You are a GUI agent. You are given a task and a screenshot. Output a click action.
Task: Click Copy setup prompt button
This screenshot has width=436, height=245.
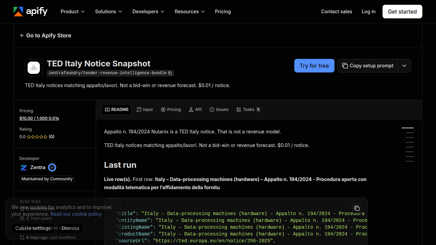pos(368,66)
